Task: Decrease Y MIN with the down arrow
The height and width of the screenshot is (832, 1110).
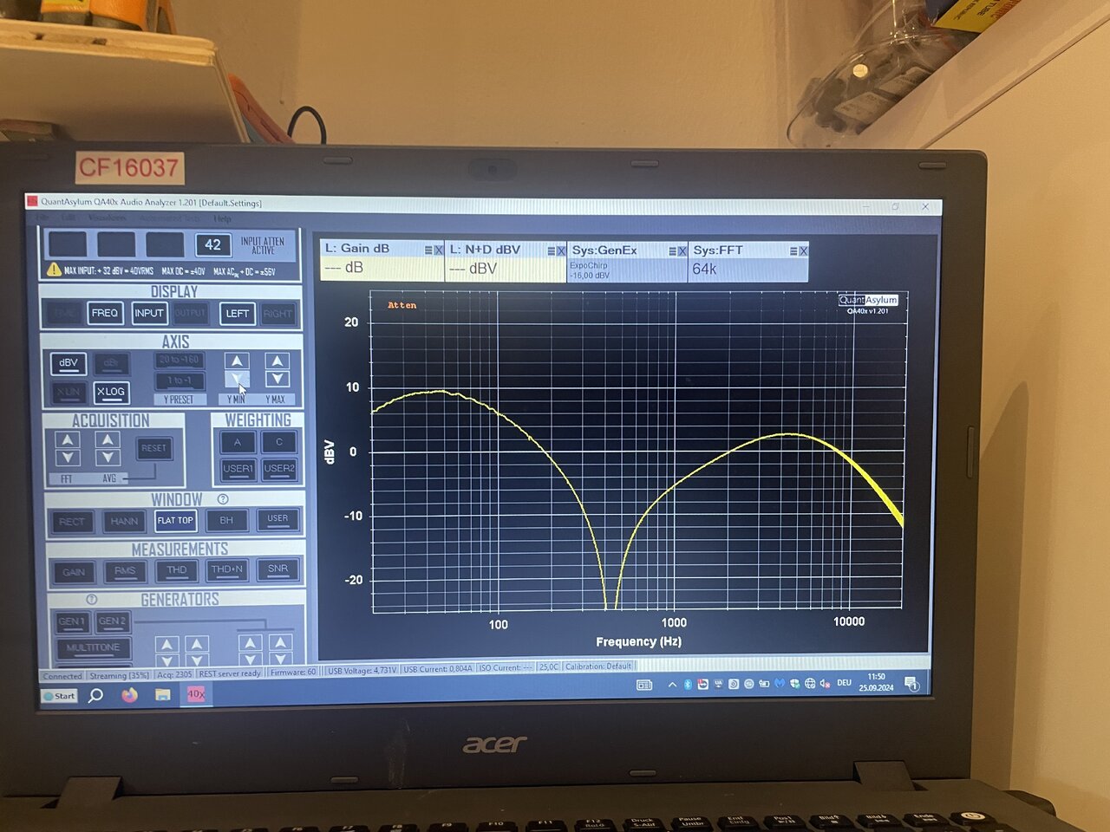Action: (x=237, y=380)
